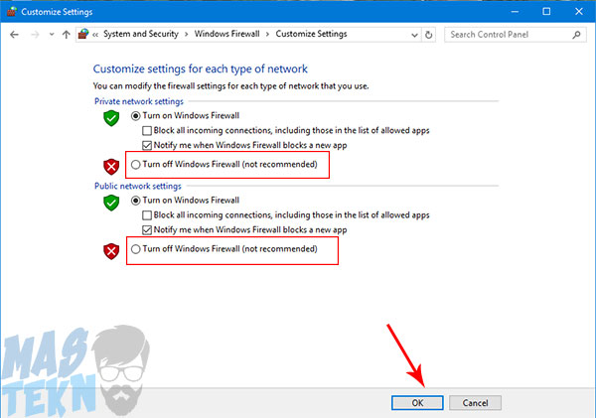Click the Search Control Panel field
The height and width of the screenshot is (418, 596).
[515, 35]
